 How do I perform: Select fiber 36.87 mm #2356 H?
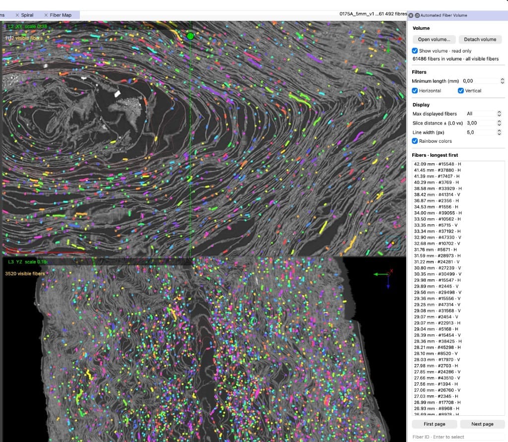pyautogui.click(x=458, y=200)
